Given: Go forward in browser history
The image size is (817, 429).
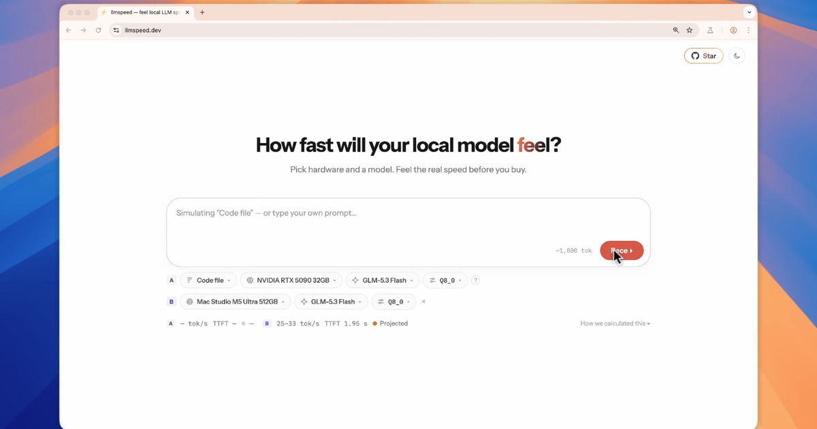Looking at the screenshot, I should 83,30.
